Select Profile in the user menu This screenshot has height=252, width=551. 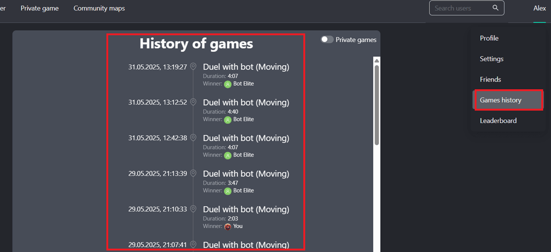pos(489,38)
